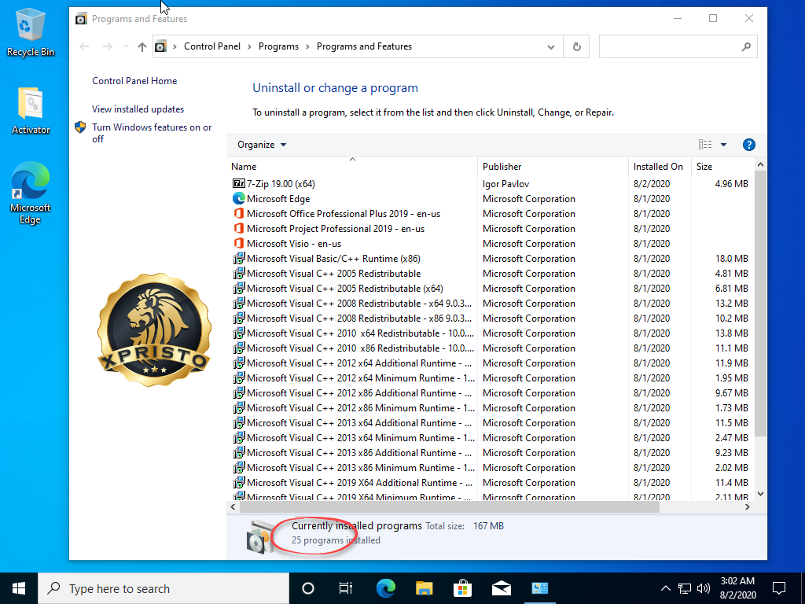Select Visual C++ 2010 x86 Redistributable row
This screenshot has width=805, height=604.
pos(491,348)
